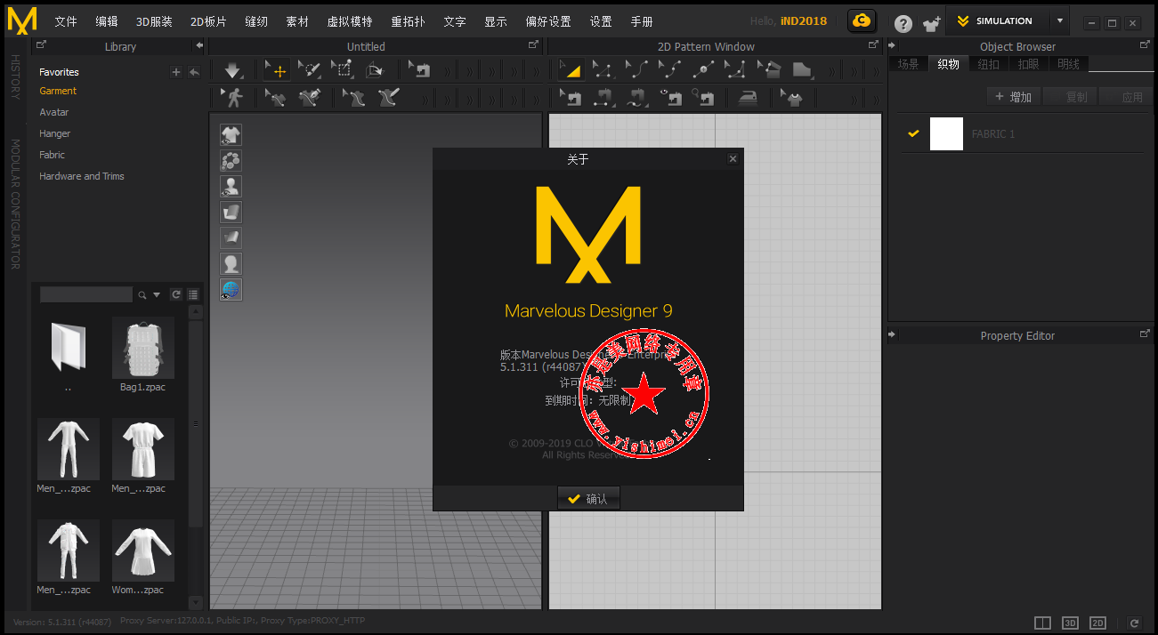
Task: Switch to the 场景 tab
Action: (908, 64)
